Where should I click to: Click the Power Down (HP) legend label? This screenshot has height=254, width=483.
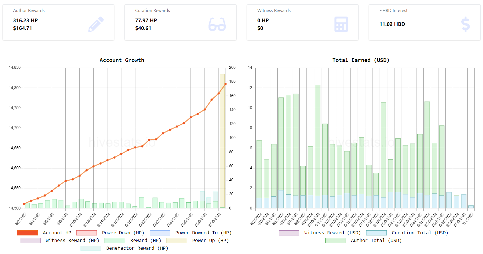pyautogui.click(x=123, y=233)
